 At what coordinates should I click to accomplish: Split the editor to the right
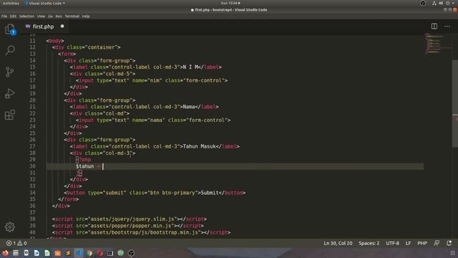point(434,27)
